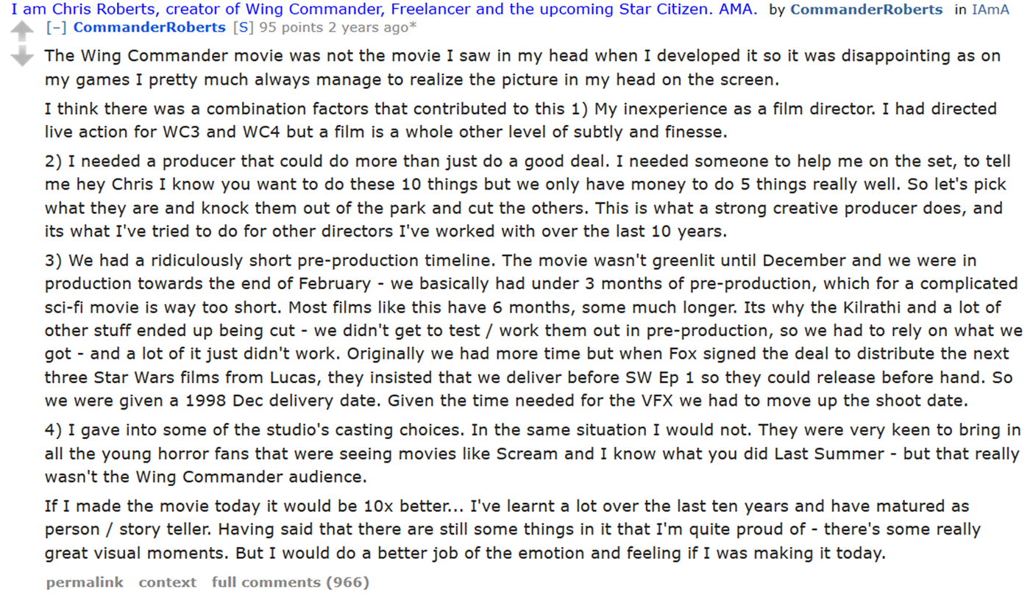Click the paragraph starting '2) I needed a producer'
Screen dimensions: 1030x603
point(526,196)
